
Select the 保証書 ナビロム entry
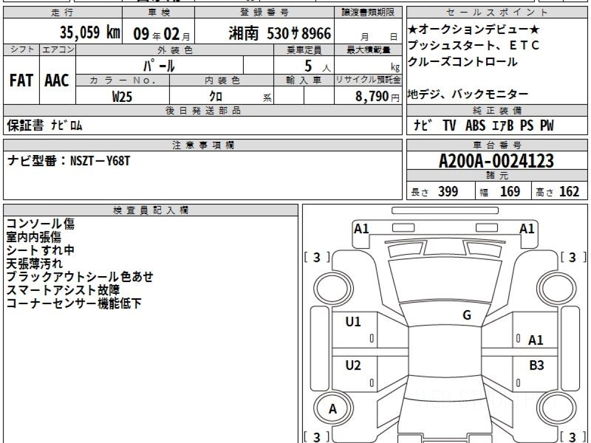(x=44, y=126)
